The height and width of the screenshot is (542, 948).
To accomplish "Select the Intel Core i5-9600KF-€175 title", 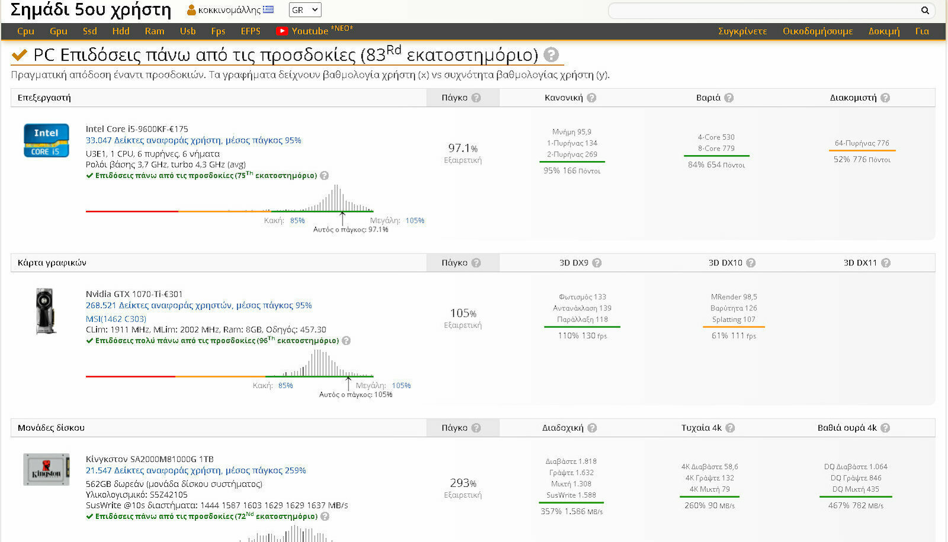I will [x=137, y=129].
